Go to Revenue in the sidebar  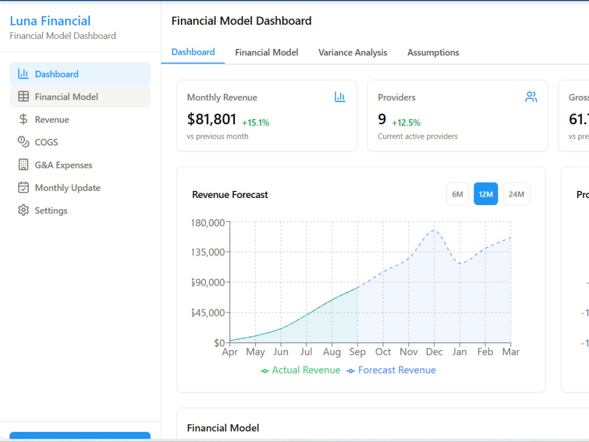(x=80, y=119)
